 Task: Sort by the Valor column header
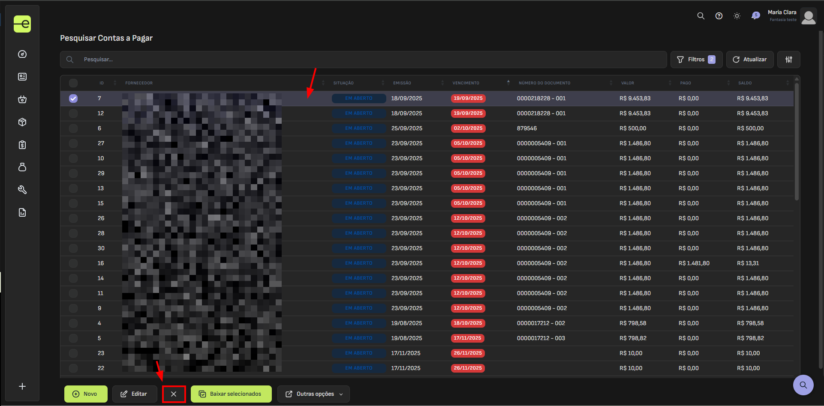pos(628,83)
